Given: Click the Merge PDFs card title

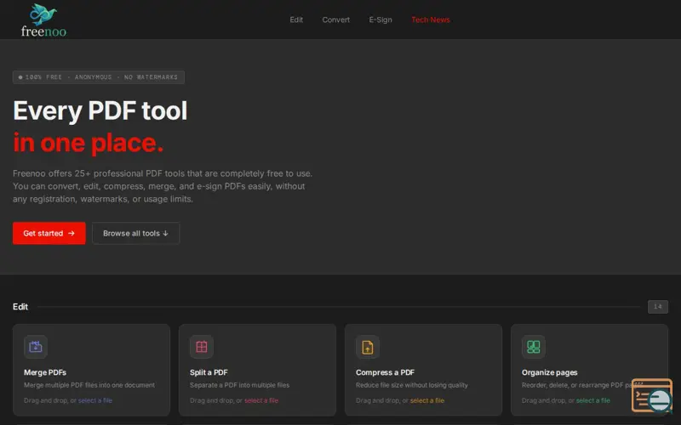Looking at the screenshot, I should [x=45, y=372].
